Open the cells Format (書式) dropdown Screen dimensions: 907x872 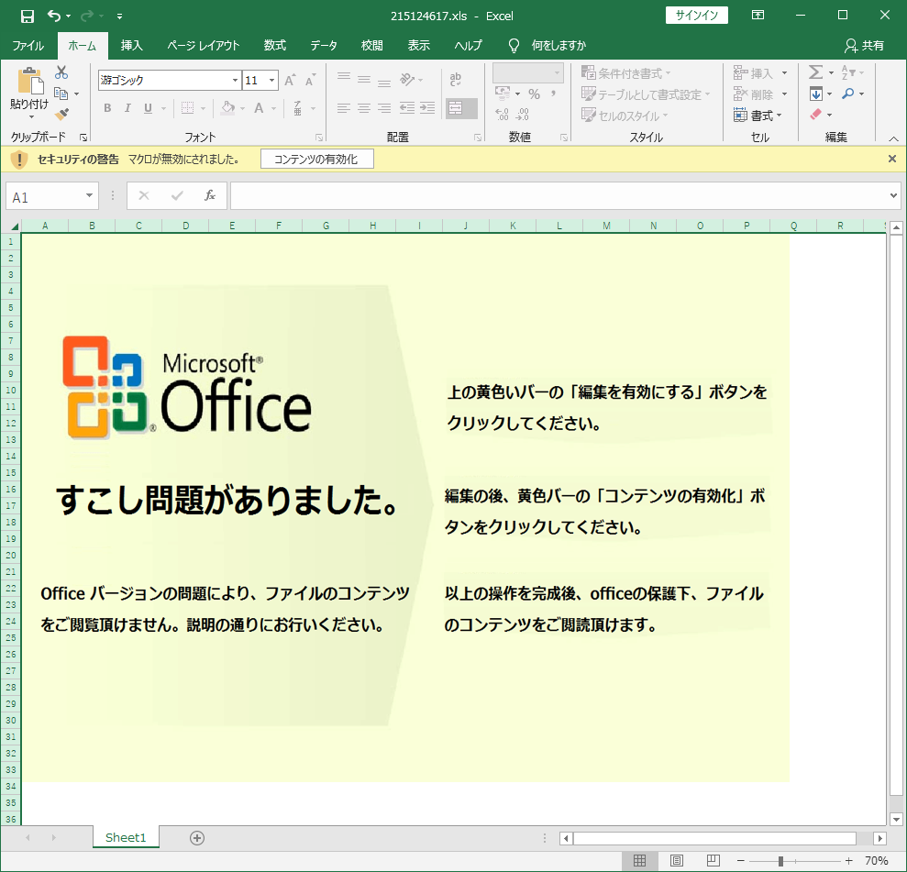point(758,115)
